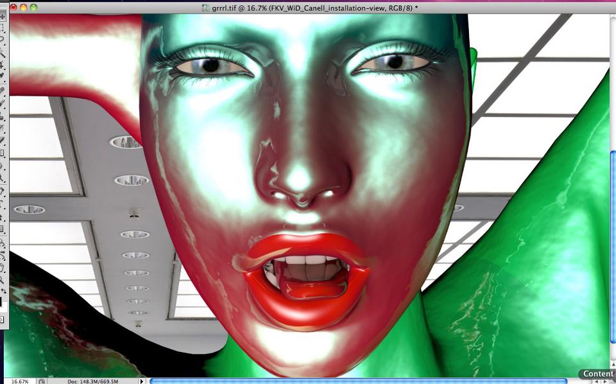Swap foreground and background colors
Image resolution: width=616 pixels, height=384 pixels.
pyautogui.click(x=5, y=291)
